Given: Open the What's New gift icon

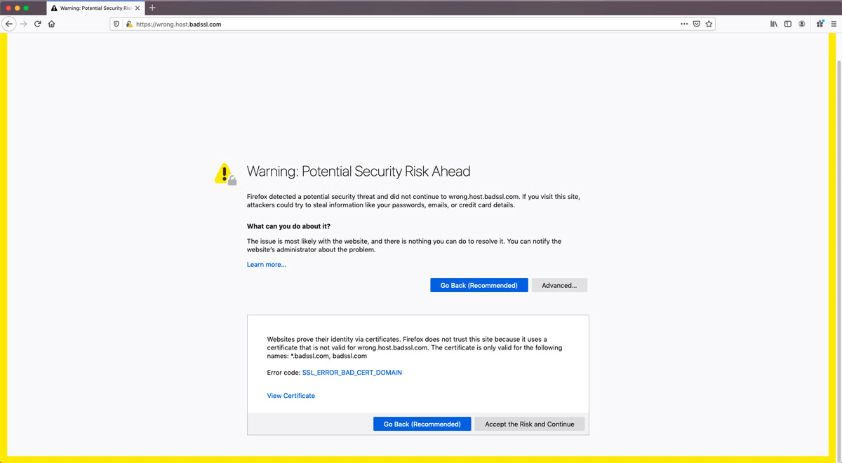Looking at the screenshot, I should 820,24.
